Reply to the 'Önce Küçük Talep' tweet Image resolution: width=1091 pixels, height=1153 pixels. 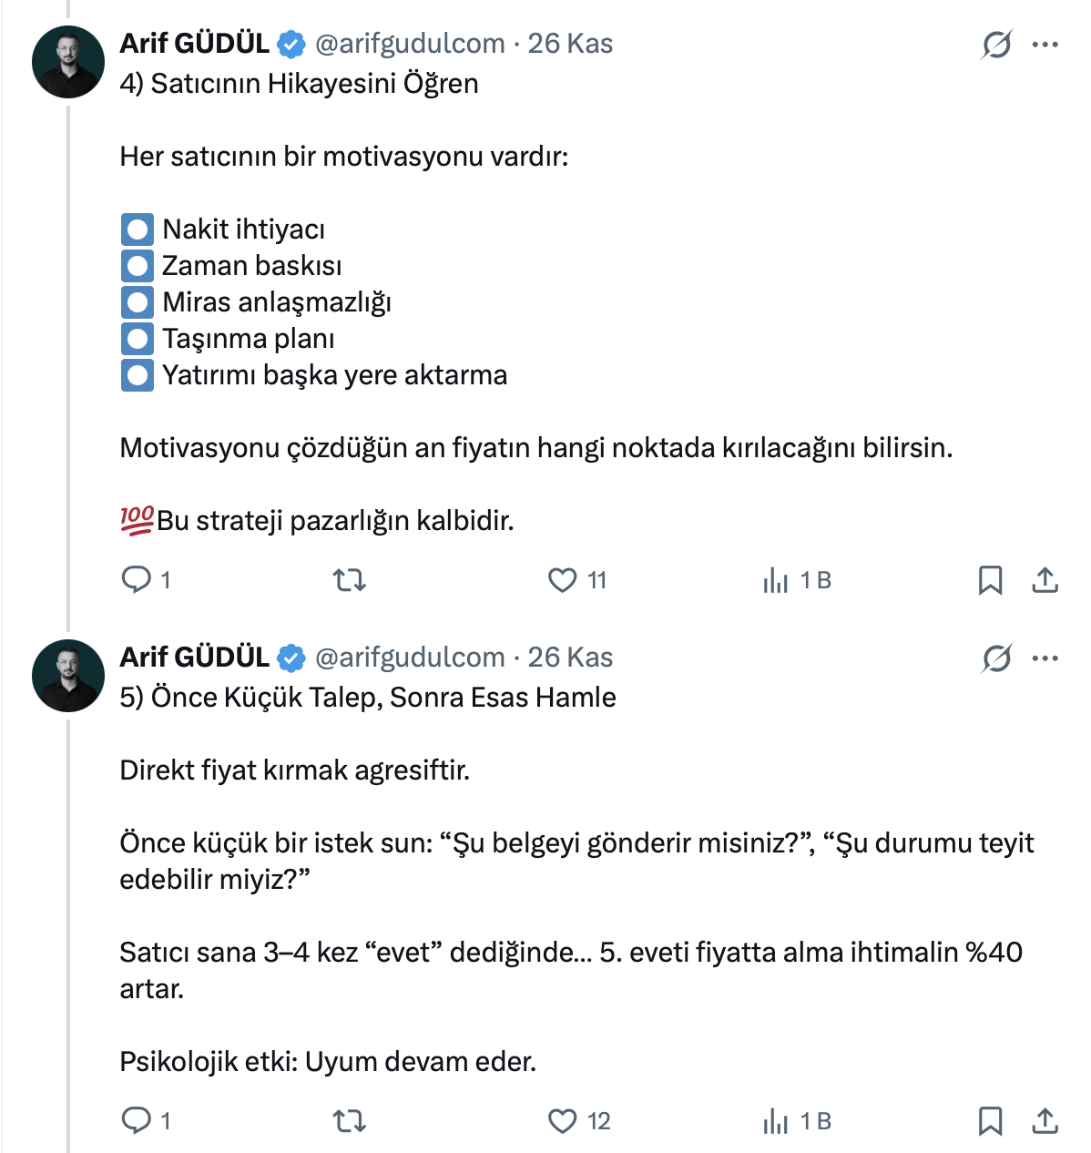tap(137, 1120)
